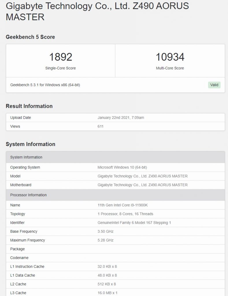Screen dimensions: 228x296
Task: Select the 1892 single-core score value
Action: (x=61, y=57)
